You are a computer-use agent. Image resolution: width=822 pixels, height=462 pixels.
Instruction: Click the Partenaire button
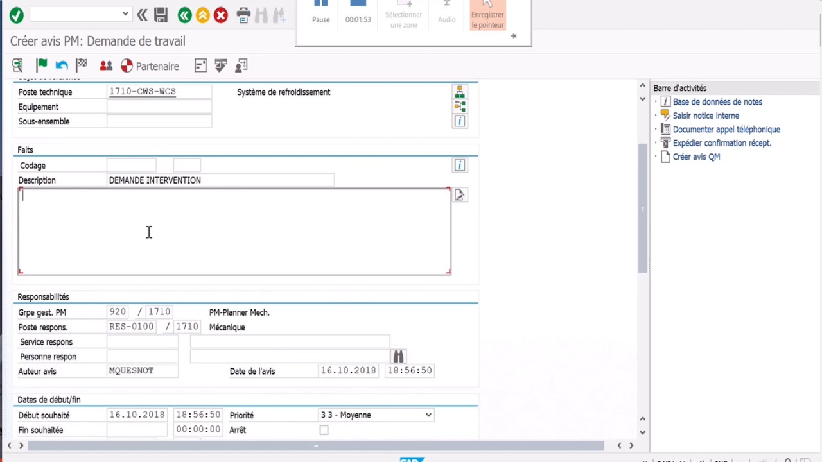pos(150,66)
